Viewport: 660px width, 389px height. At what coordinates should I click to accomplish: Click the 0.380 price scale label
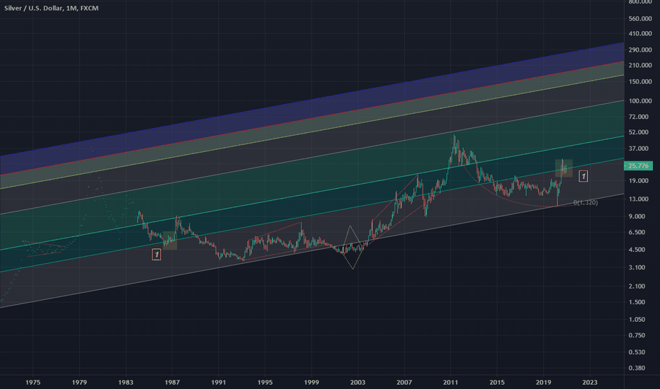tap(637, 368)
